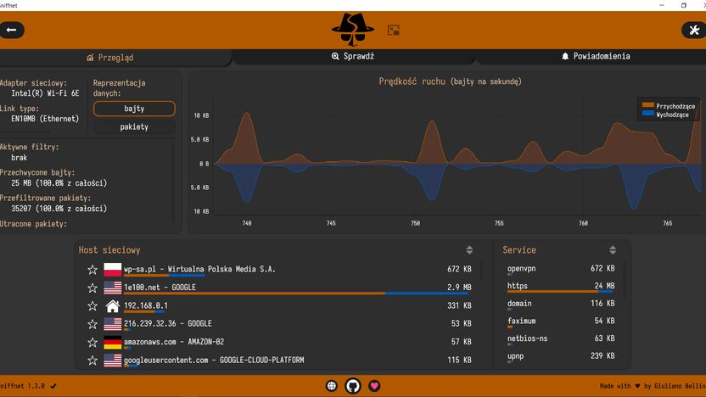
Task: Select the 192.168.0.1 host entry
Action: pos(280,306)
